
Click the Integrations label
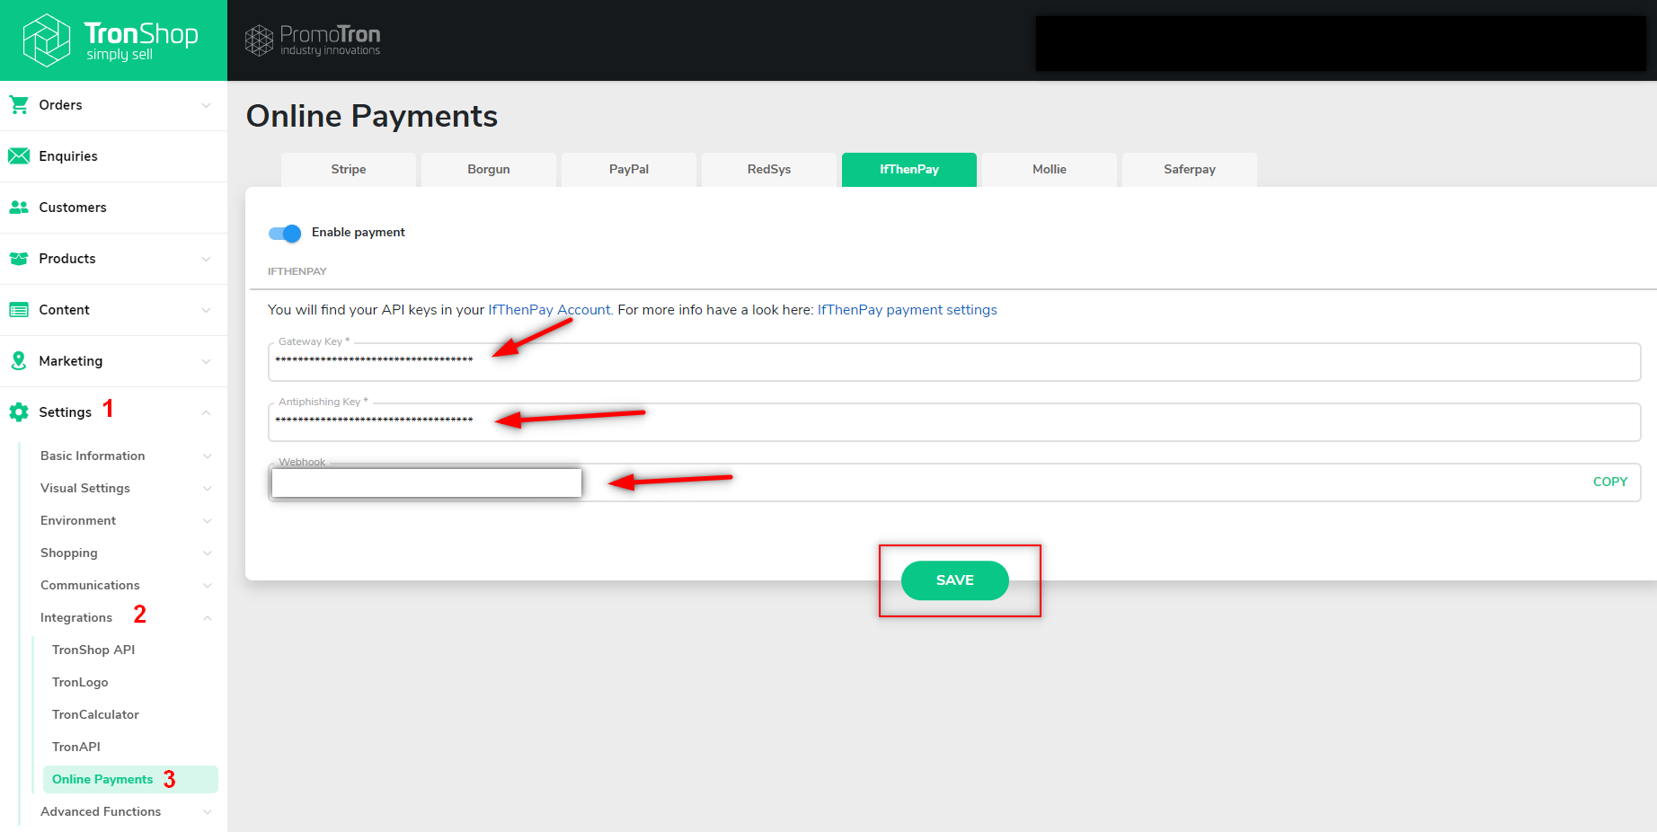76,618
